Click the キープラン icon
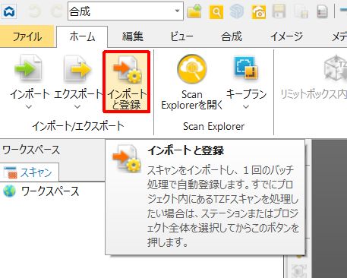Viewport: 347px width, 278px height. click(246, 68)
